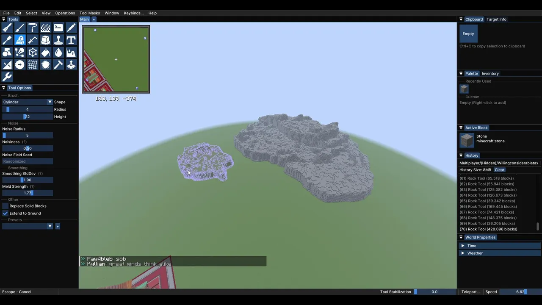Switch to the Inventory tab
This screenshot has width=542, height=305.
(x=490, y=74)
